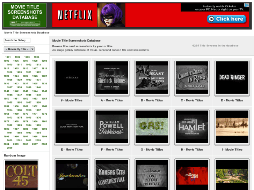
Task: Open the In the Cut thumbnail
Action: click(x=232, y=127)
